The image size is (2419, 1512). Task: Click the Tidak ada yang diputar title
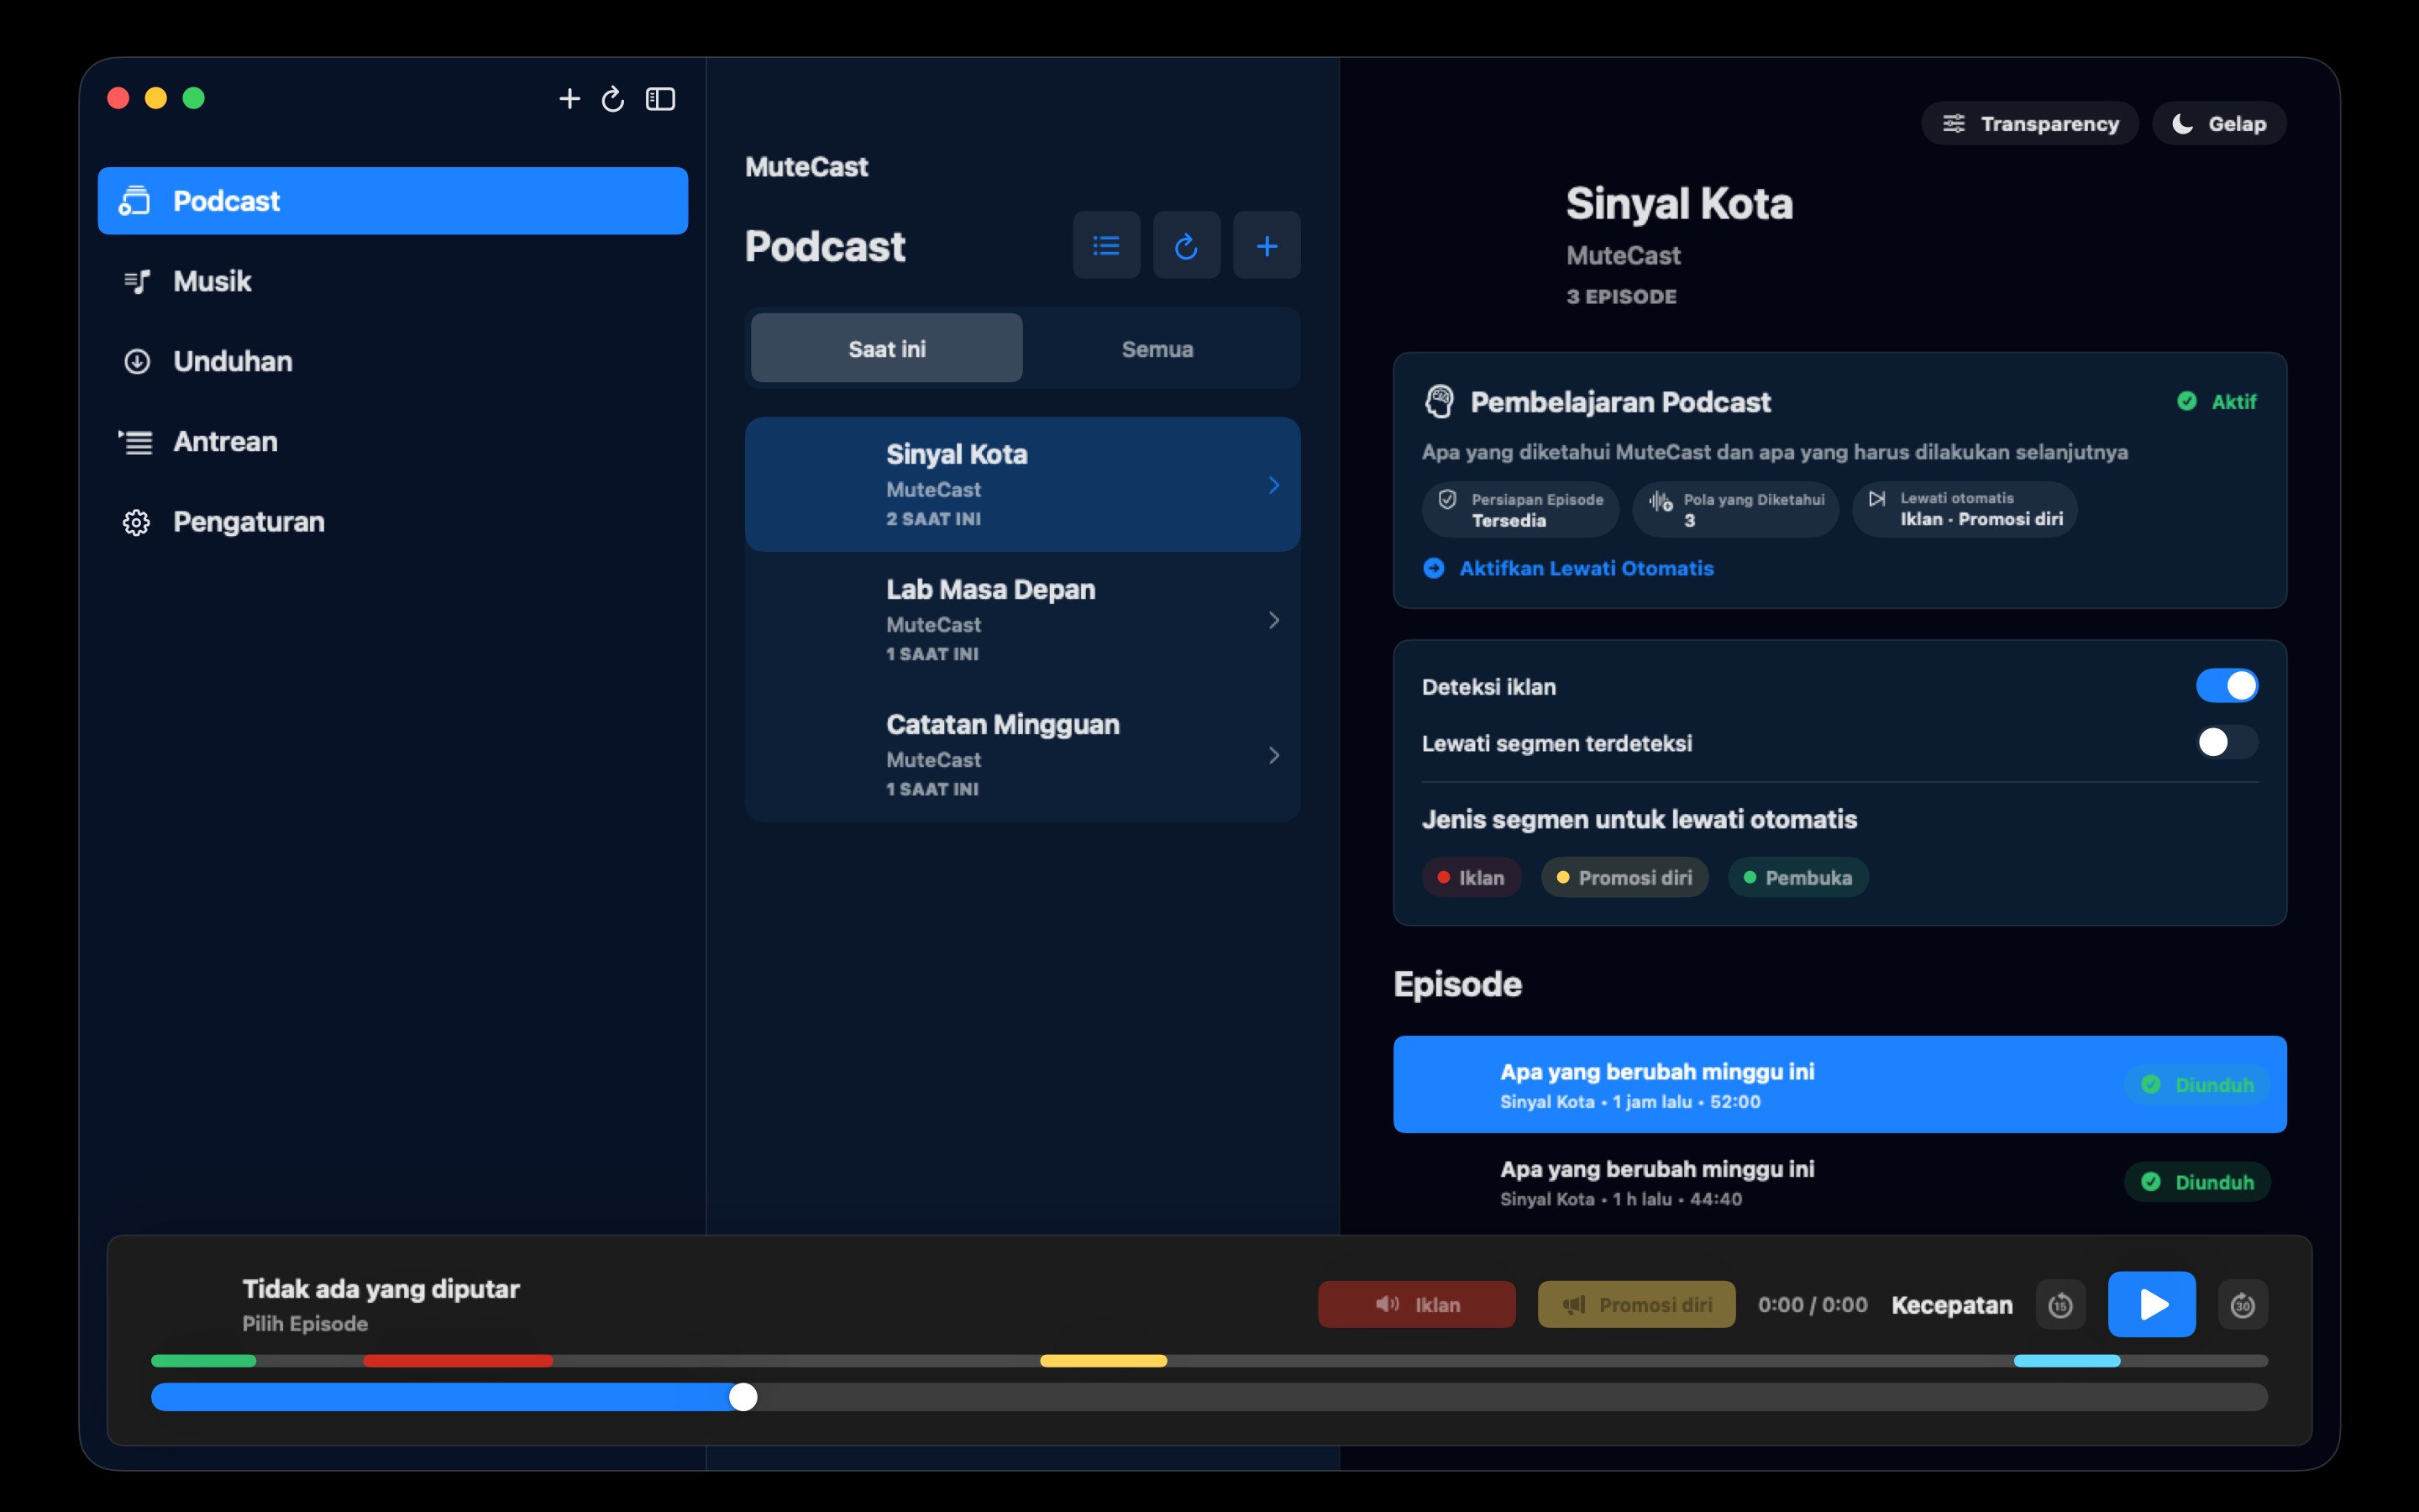pyautogui.click(x=380, y=1288)
